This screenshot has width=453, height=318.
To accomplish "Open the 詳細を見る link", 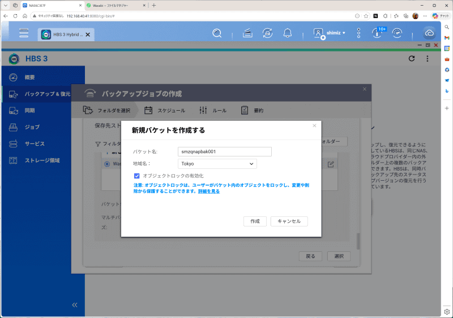I will pyautogui.click(x=209, y=191).
